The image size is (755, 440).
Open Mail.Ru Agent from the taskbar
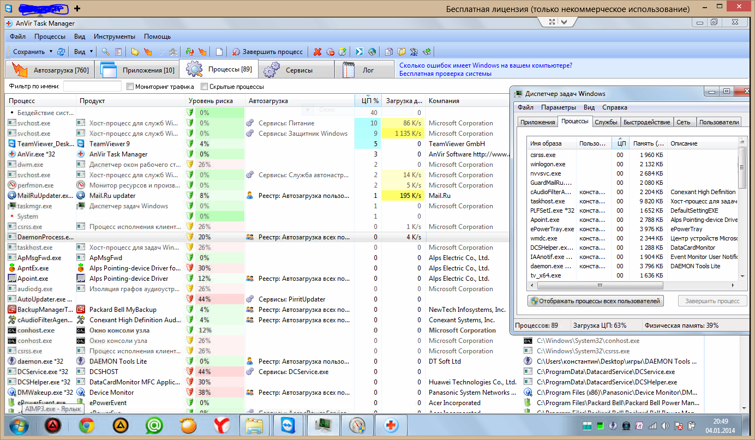(x=154, y=425)
